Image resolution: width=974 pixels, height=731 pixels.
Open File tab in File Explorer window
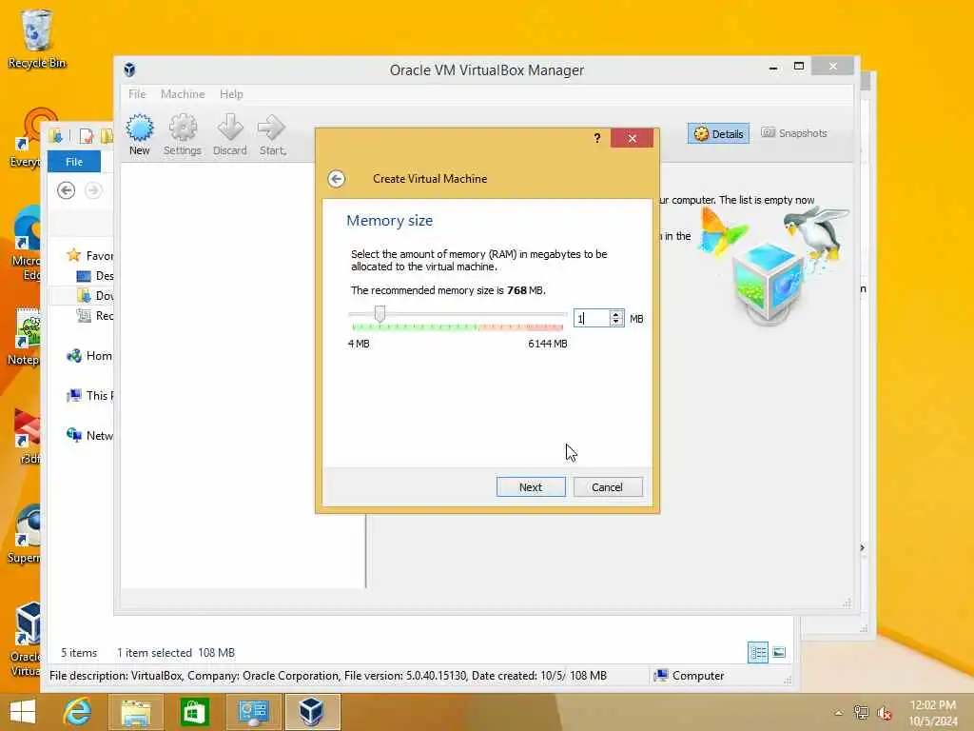tap(74, 162)
